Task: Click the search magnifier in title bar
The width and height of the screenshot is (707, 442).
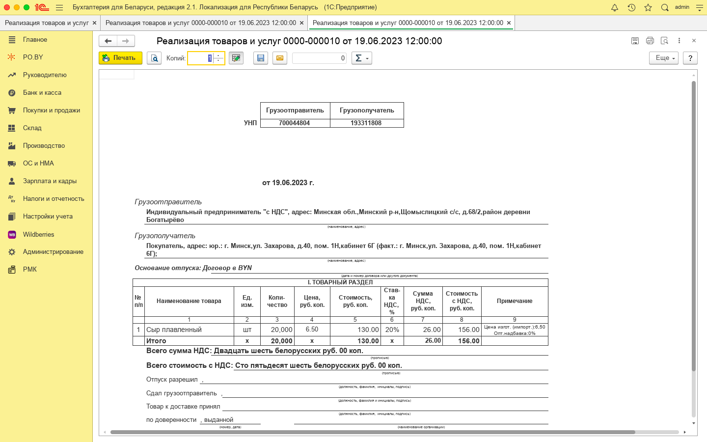Action: (x=665, y=7)
